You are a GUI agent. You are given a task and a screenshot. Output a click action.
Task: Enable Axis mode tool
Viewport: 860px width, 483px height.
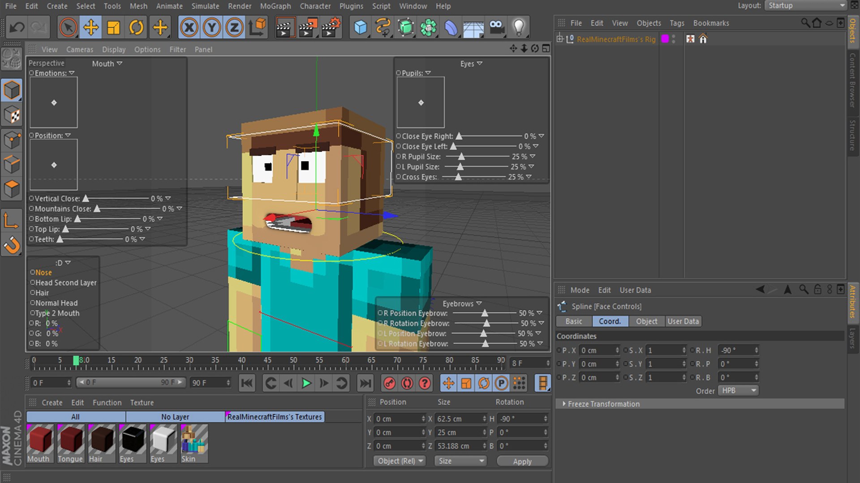[x=12, y=221]
